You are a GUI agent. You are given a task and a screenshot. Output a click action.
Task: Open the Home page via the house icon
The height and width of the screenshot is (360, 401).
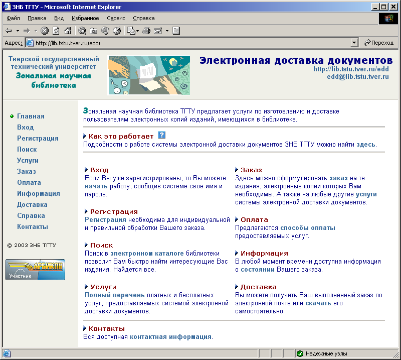tap(68, 31)
